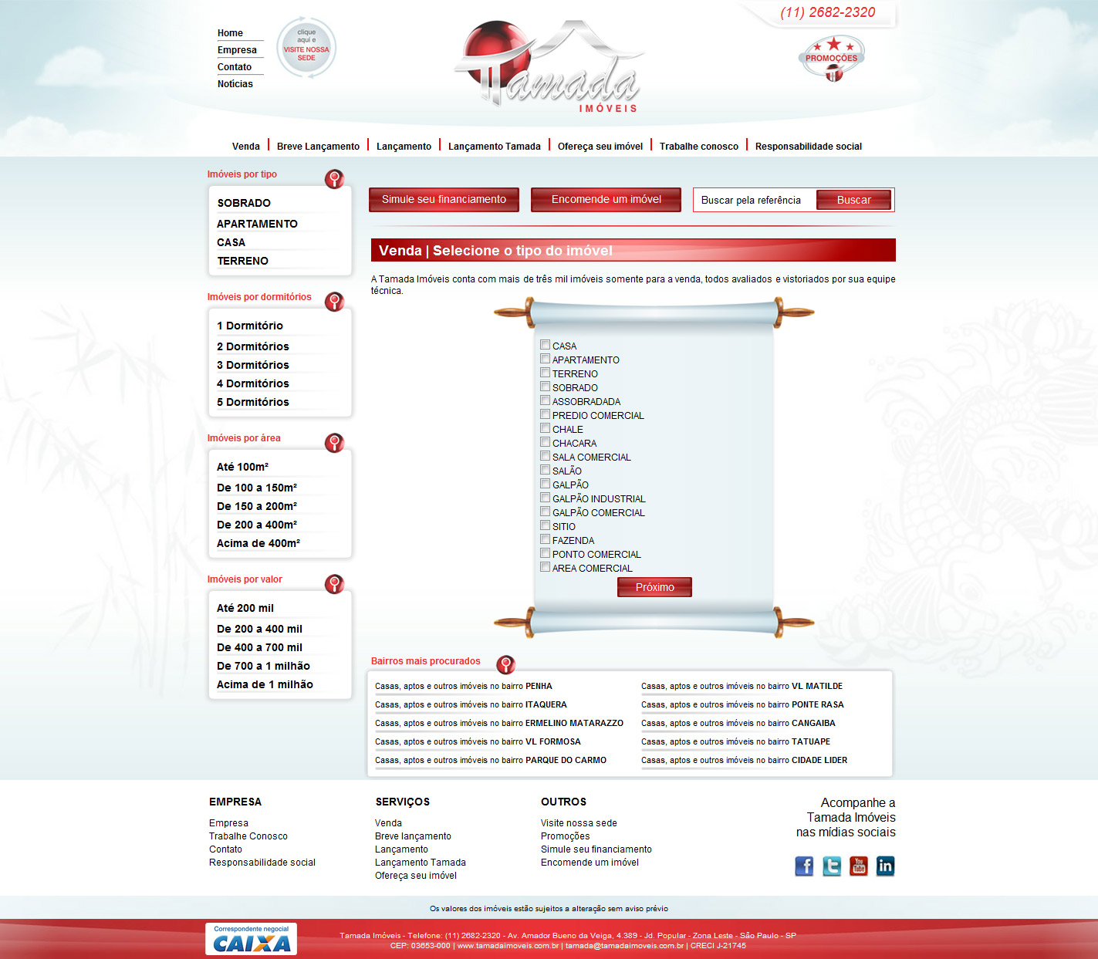Check the APARTAMENTO checkbox

(x=546, y=359)
